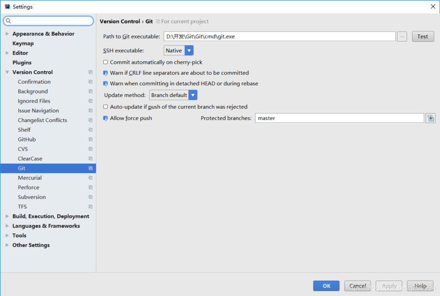Enable Commit automatically on cherry-pick

tap(106, 62)
